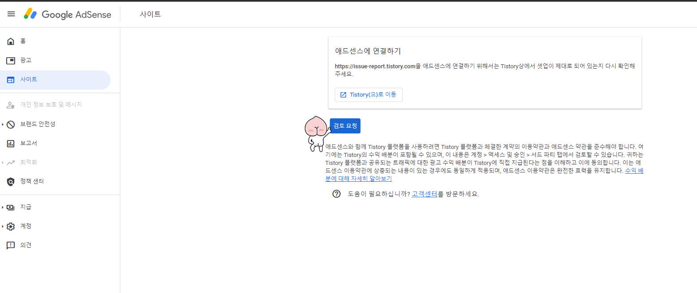Click the 계정 gear icon
The height and width of the screenshot is (293, 697).
coord(11,227)
